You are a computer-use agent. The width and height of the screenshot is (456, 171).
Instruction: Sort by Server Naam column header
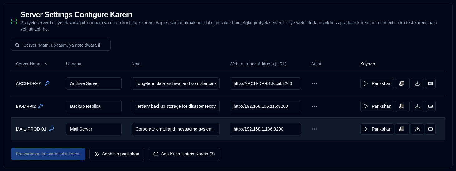click(x=31, y=64)
